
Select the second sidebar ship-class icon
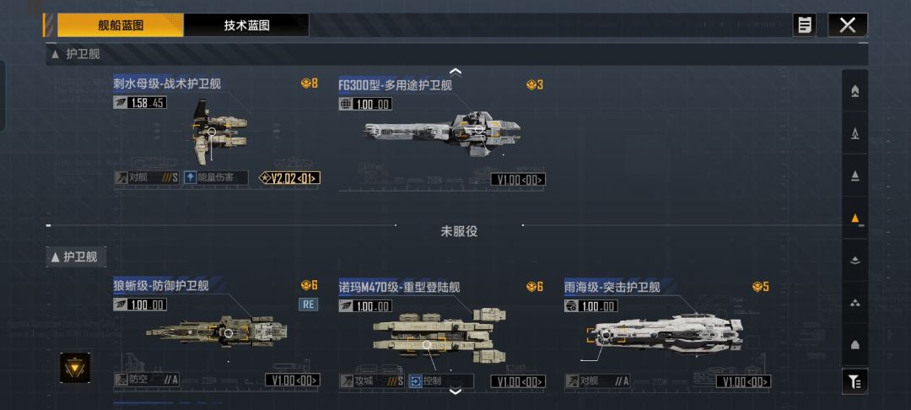click(854, 133)
